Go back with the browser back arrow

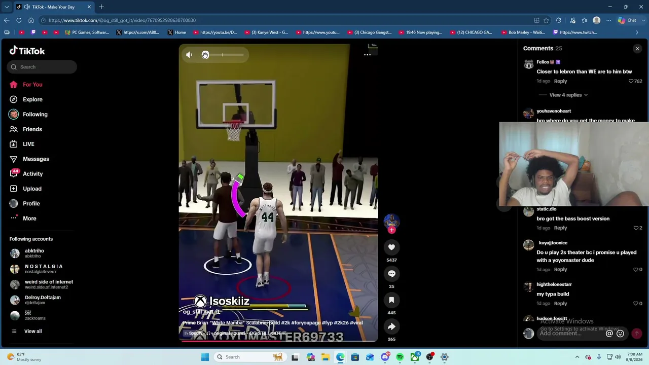[x=7, y=20]
